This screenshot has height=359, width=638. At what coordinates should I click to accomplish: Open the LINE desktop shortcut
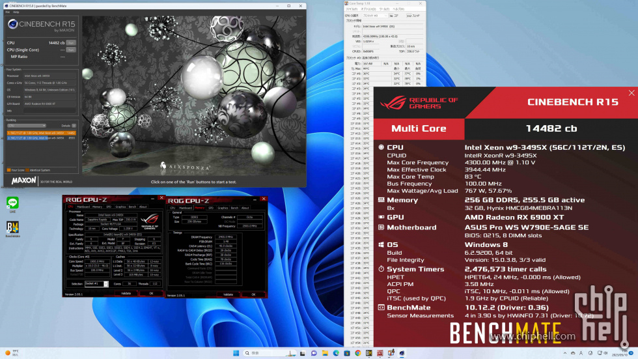[x=12, y=205]
